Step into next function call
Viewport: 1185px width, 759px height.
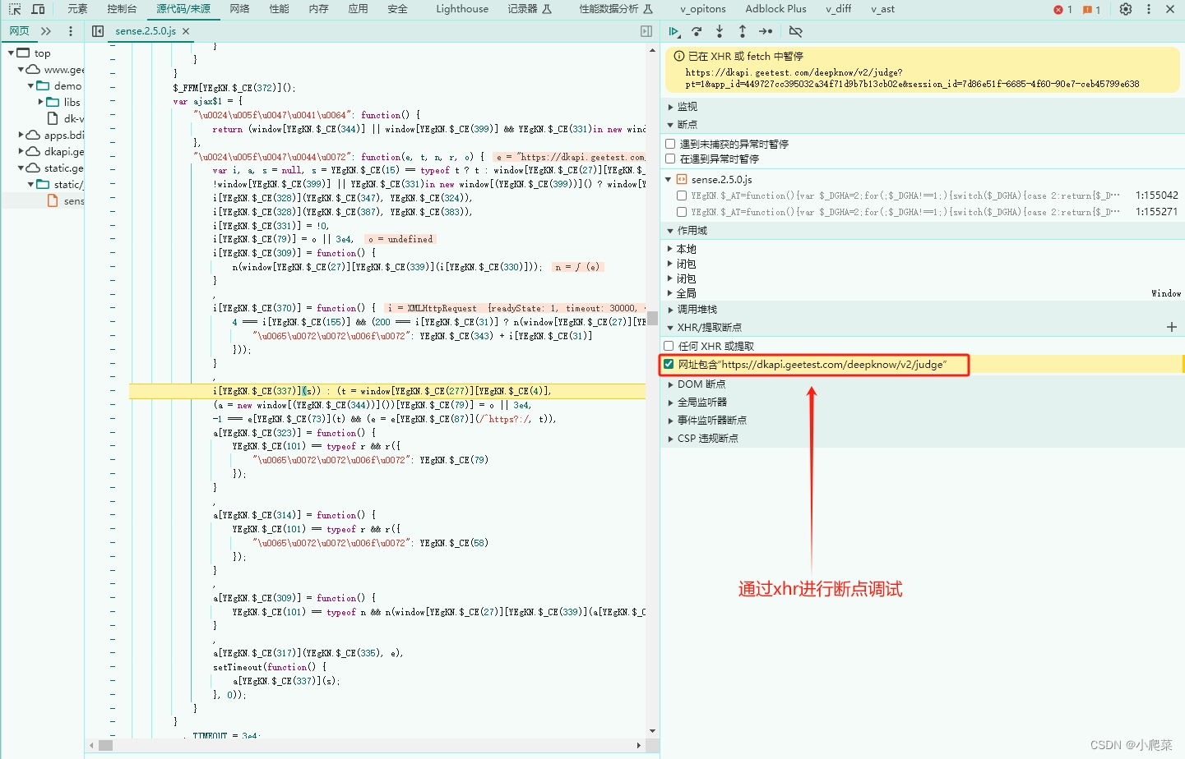pos(720,31)
